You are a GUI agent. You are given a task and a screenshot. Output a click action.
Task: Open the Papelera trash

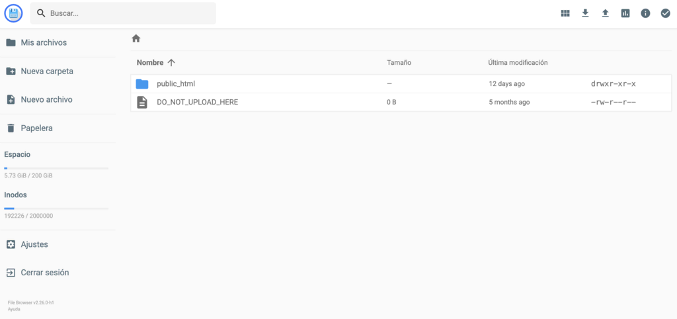pyautogui.click(x=36, y=128)
